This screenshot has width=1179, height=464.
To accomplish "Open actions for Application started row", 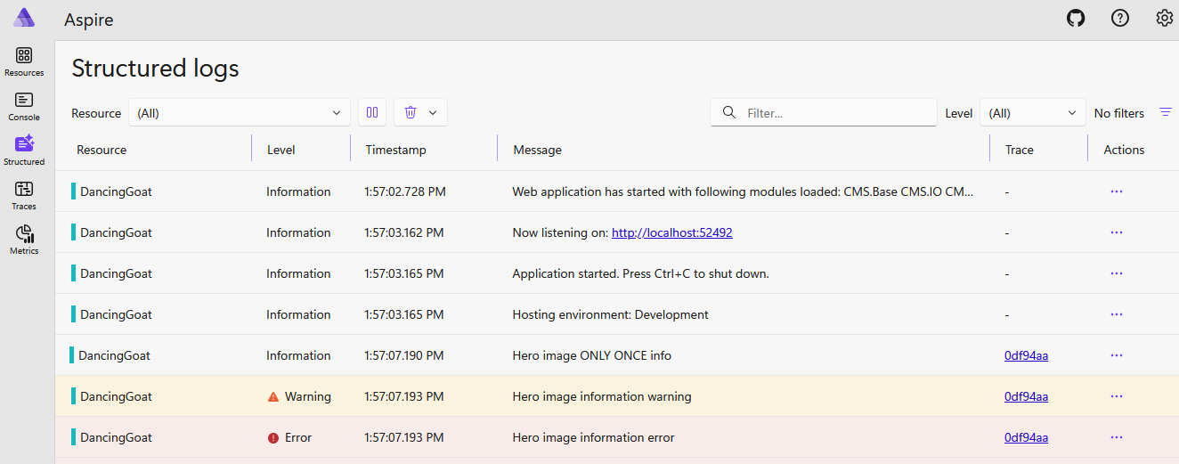I will (1117, 273).
